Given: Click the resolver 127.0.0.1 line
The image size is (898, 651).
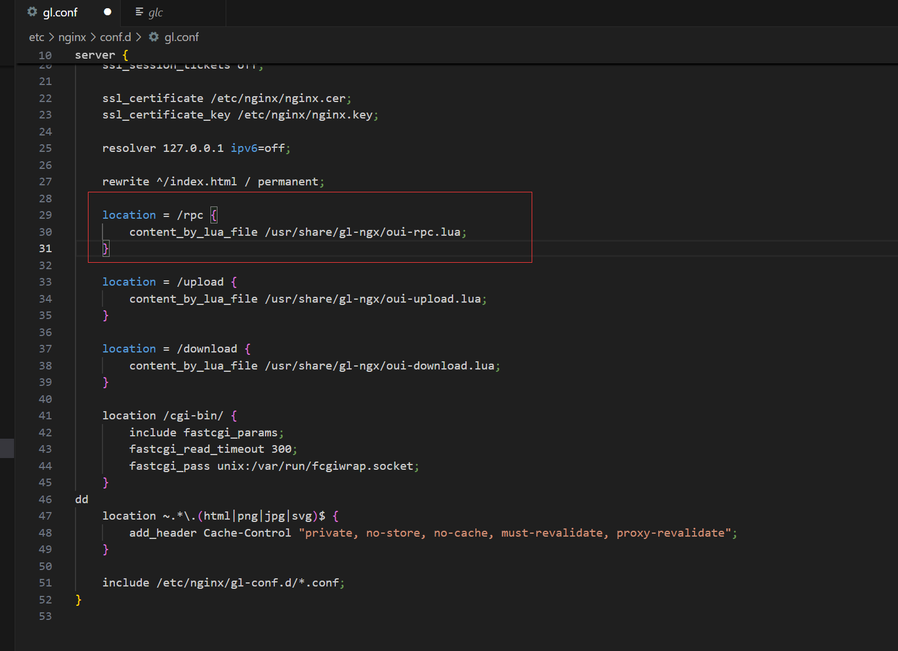Looking at the screenshot, I should pyautogui.click(x=196, y=148).
